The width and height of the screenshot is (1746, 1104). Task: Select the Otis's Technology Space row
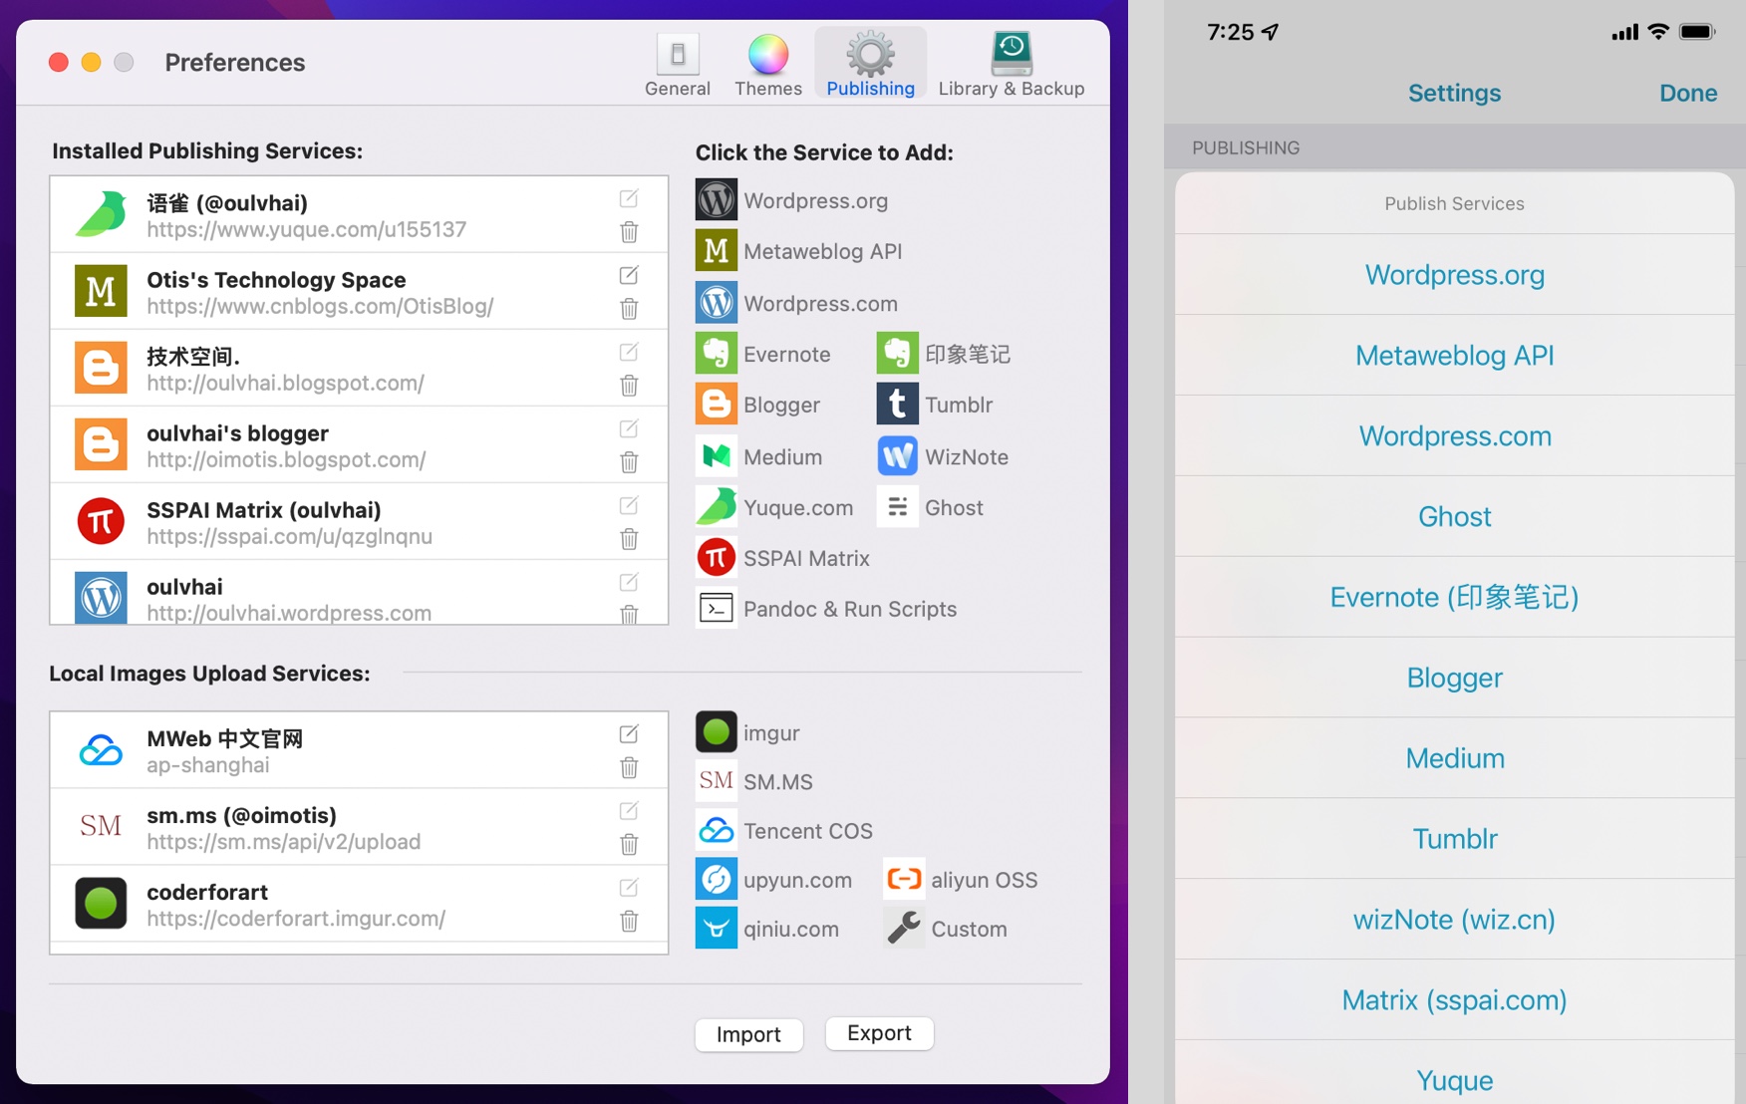coord(359,291)
